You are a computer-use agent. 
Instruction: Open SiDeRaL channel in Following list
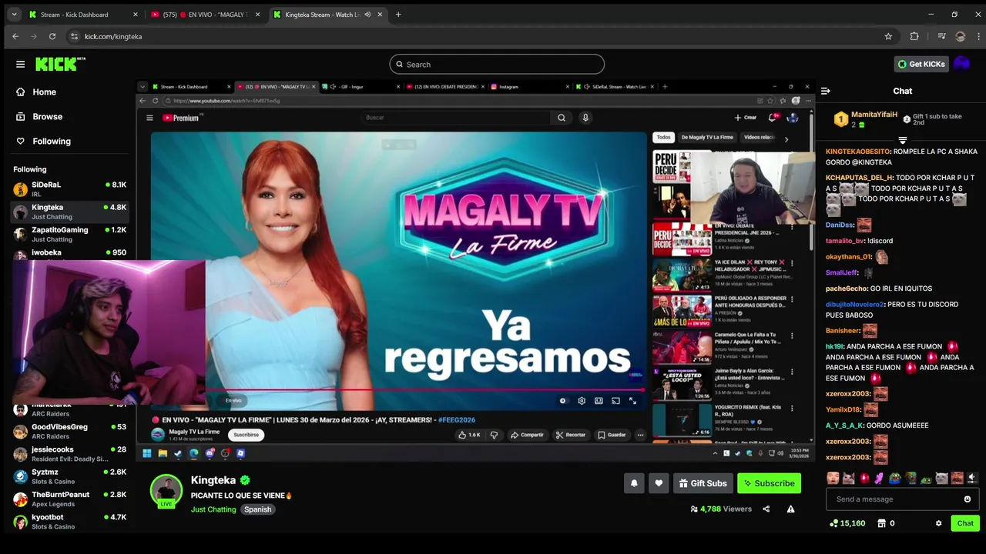[x=70, y=189]
